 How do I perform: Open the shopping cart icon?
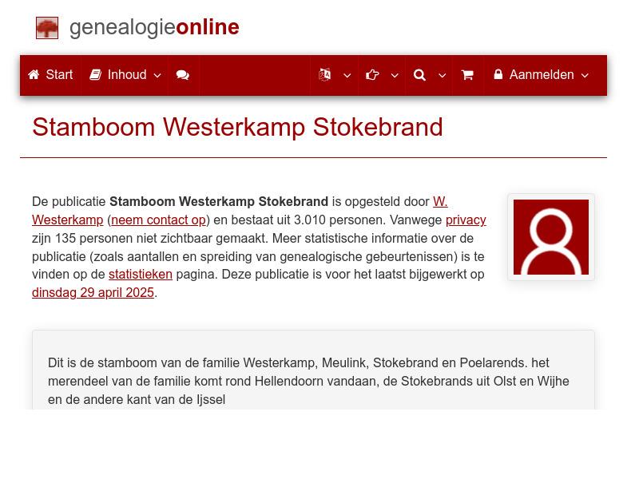coord(467,74)
